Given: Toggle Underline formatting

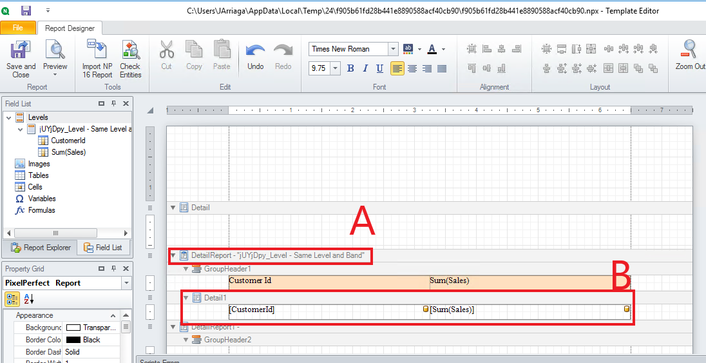Looking at the screenshot, I should pyautogui.click(x=379, y=68).
